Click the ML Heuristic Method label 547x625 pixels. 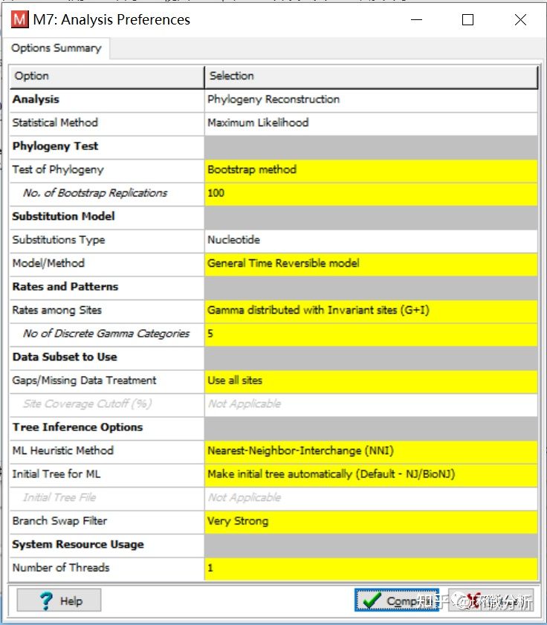pyautogui.click(x=63, y=451)
